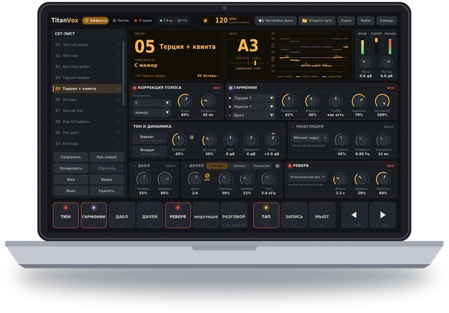This screenshot has height=313, width=449.
Task: Select preset 08 Хор «Стадион» in set-list
Action: coord(88,121)
